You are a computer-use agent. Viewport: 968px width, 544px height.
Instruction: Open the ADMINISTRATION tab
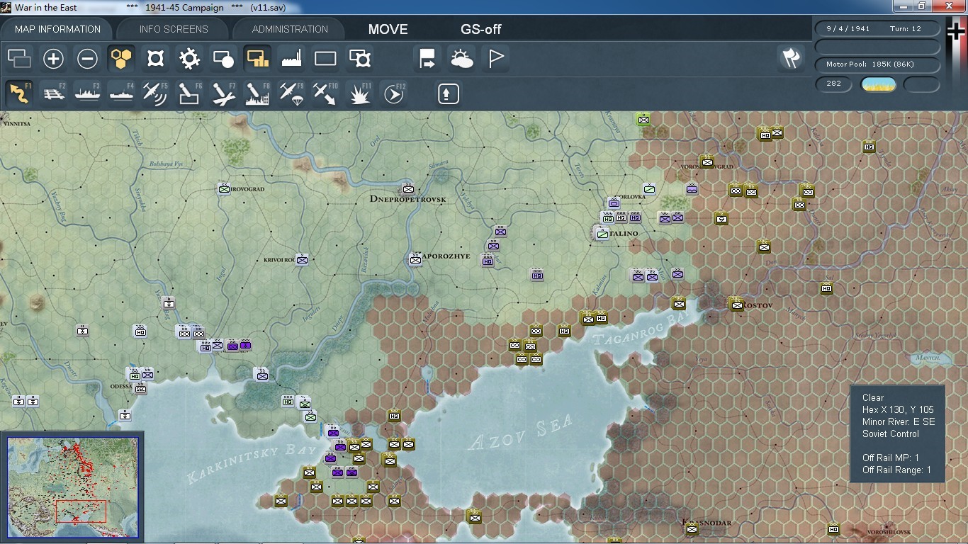(x=290, y=29)
